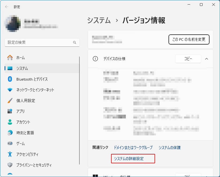Screen dimensions: 220x177
Task: Click the アクセシビリティ figure icon
Action: (x=10, y=154)
